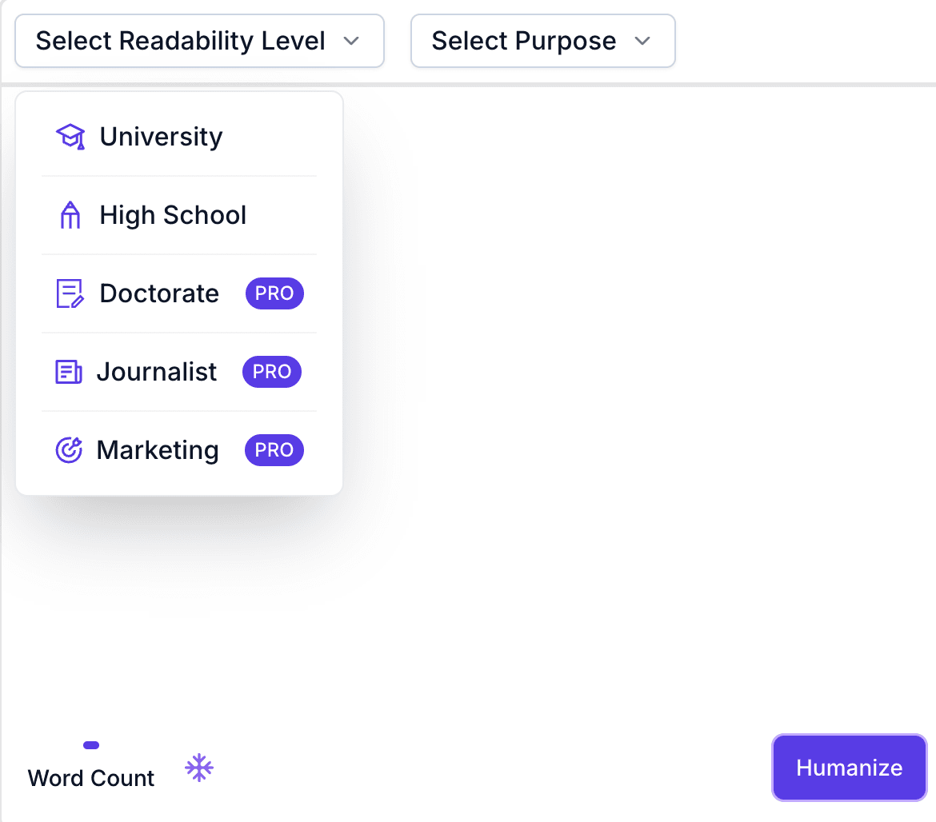
Task: Click the snowflake icon near Word Count
Action: pyautogui.click(x=198, y=767)
